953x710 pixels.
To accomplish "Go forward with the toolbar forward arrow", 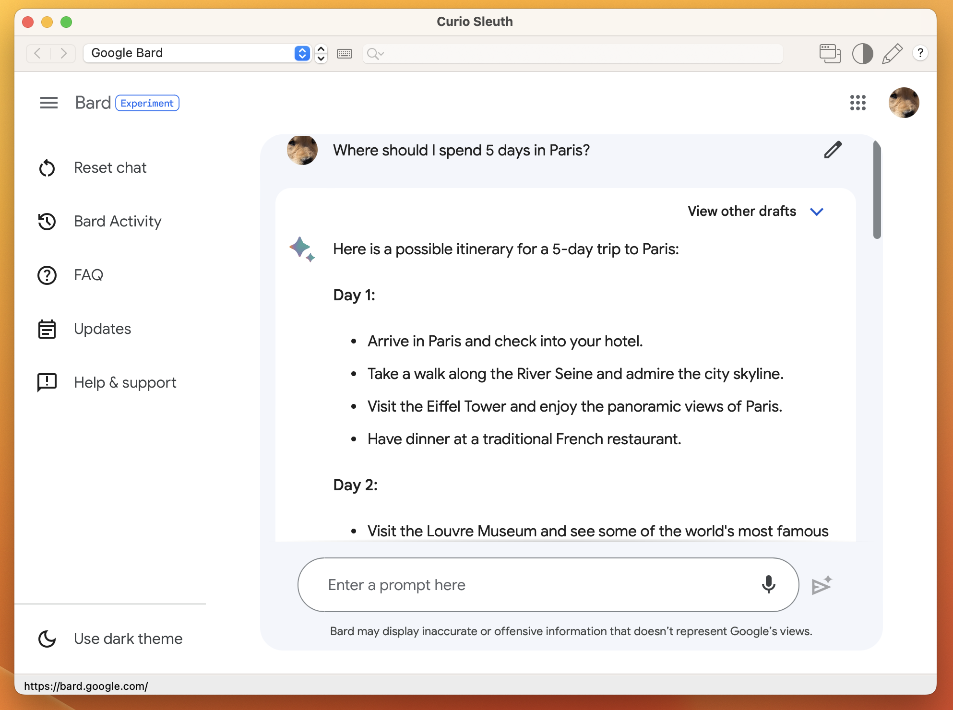I will click(63, 53).
